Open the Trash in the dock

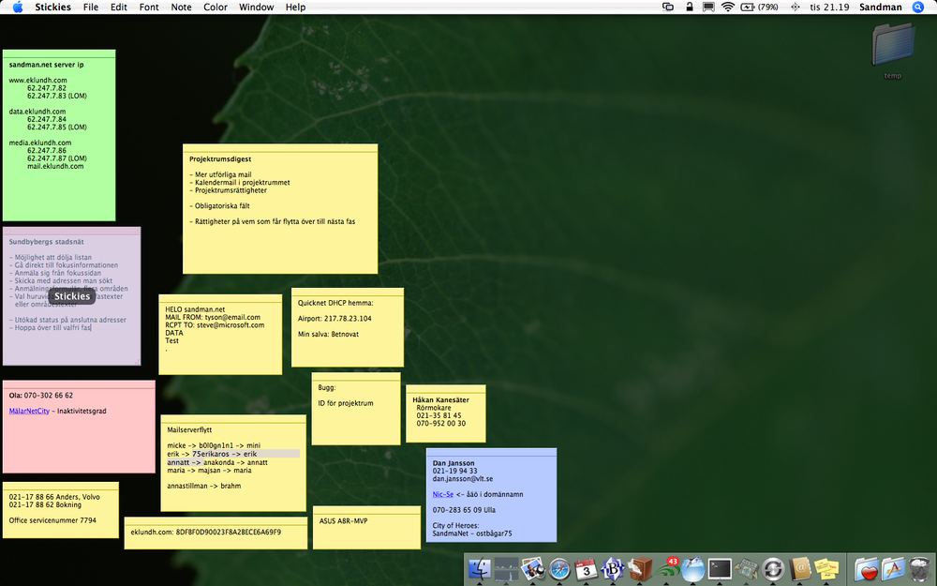[x=921, y=568]
